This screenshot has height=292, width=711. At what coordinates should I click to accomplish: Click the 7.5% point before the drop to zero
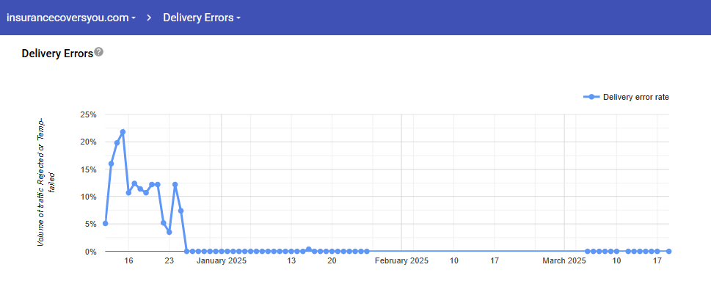pos(181,211)
